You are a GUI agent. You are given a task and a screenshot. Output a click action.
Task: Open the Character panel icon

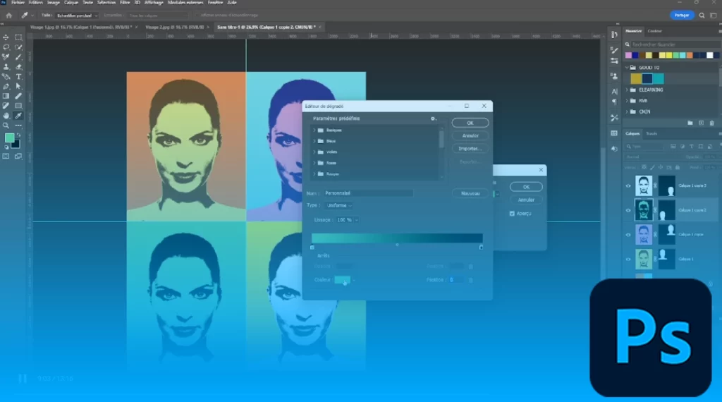614,91
